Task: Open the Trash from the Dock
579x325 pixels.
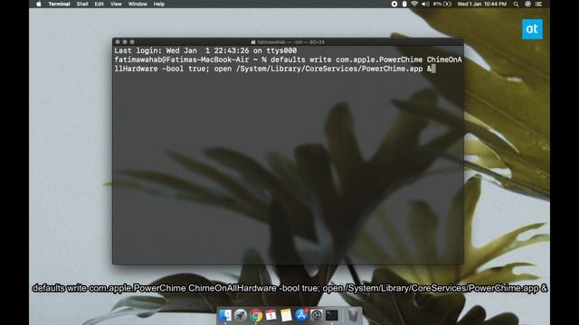Action: [353, 315]
